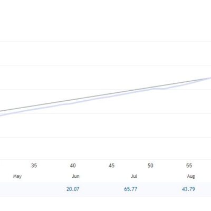Select the Aug month label
The height and width of the screenshot is (211, 211).
tap(191, 176)
